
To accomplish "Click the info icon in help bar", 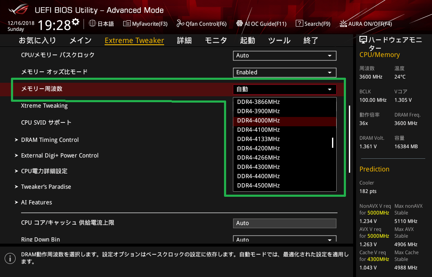I will pyautogui.click(x=10, y=258).
